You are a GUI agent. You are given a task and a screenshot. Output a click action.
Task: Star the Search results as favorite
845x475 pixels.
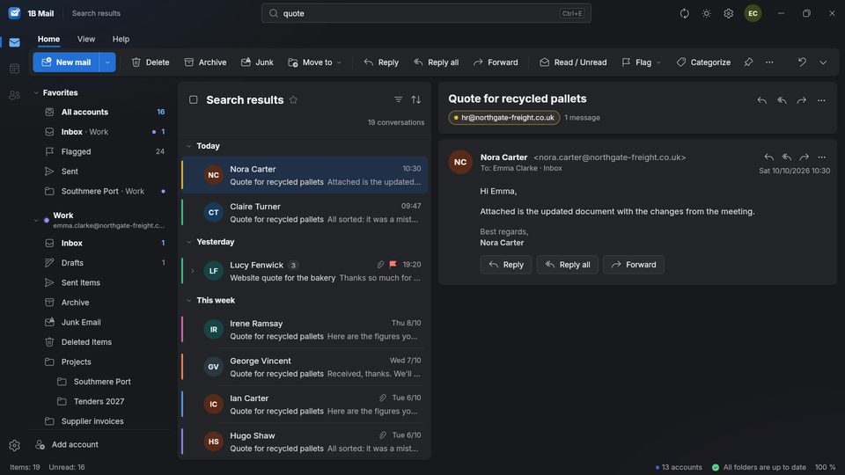click(x=293, y=99)
